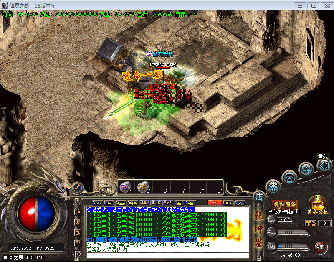Open the 店 shop round button

point(259,197)
